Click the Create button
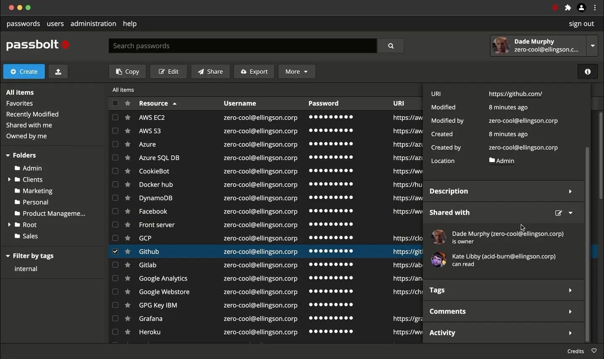604x359 pixels. [24, 72]
